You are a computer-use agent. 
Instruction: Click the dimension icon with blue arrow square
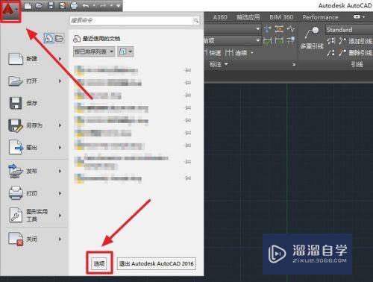(x=290, y=40)
